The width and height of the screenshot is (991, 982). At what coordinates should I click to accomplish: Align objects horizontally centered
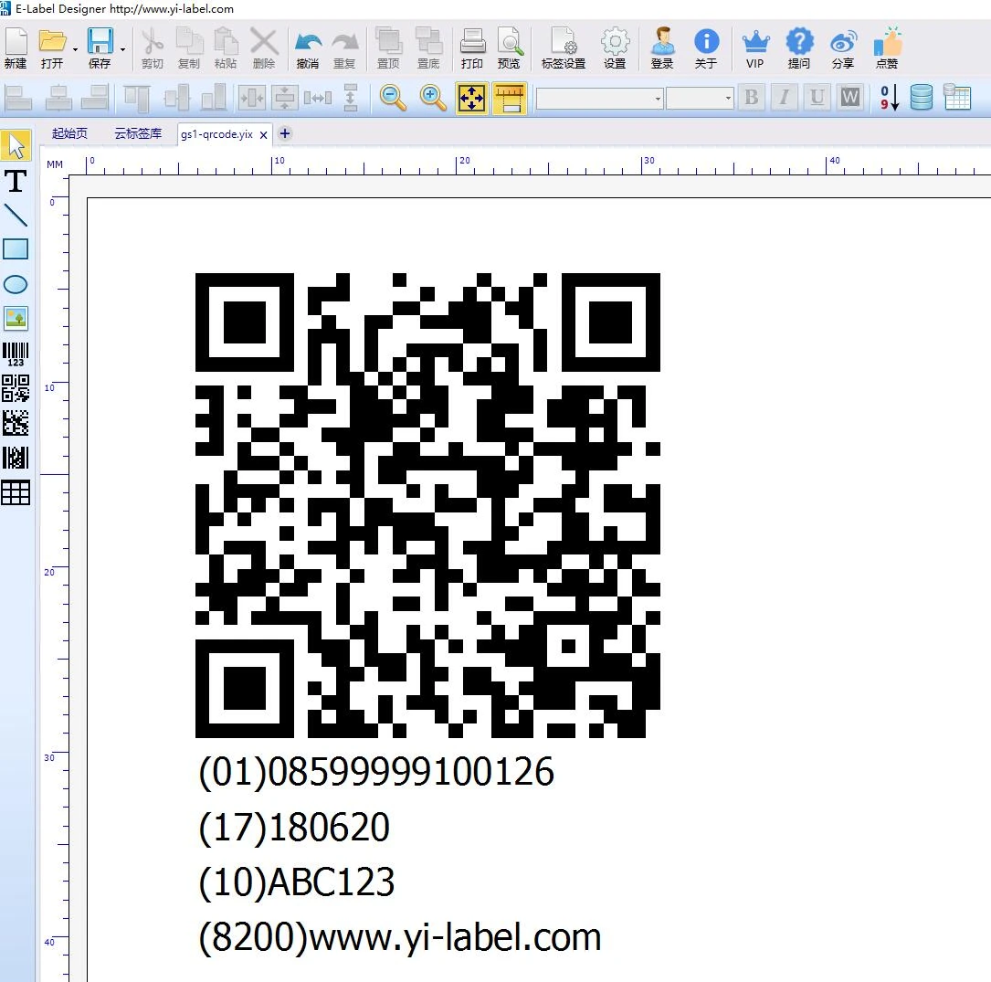click(58, 98)
